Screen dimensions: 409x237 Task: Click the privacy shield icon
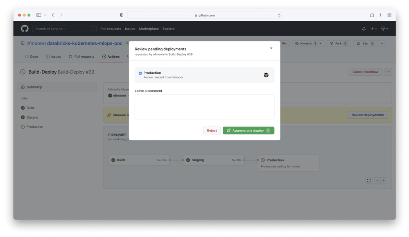coord(122,15)
